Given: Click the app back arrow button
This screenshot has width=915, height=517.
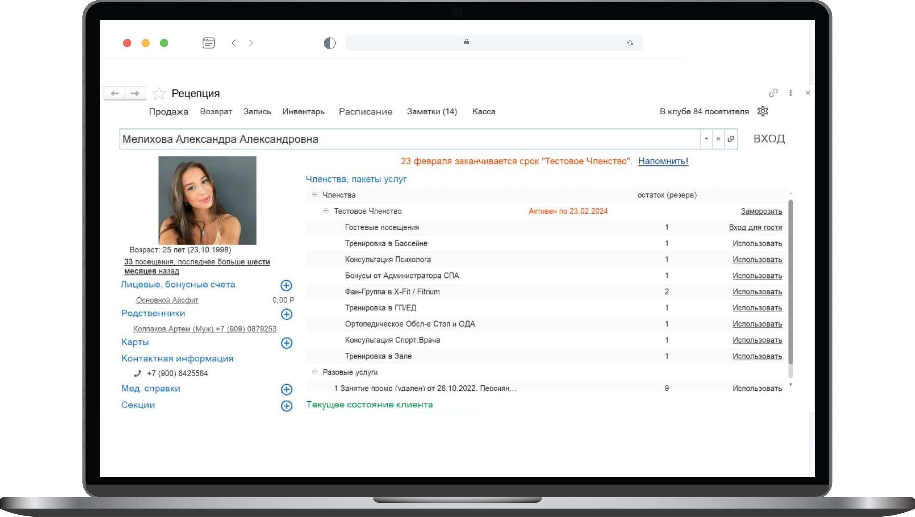Looking at the screenshot, I should click(x=114, y=93).
